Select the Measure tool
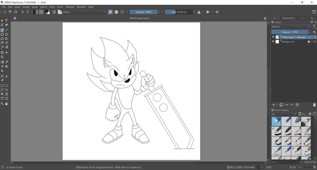 click(7, 76)
